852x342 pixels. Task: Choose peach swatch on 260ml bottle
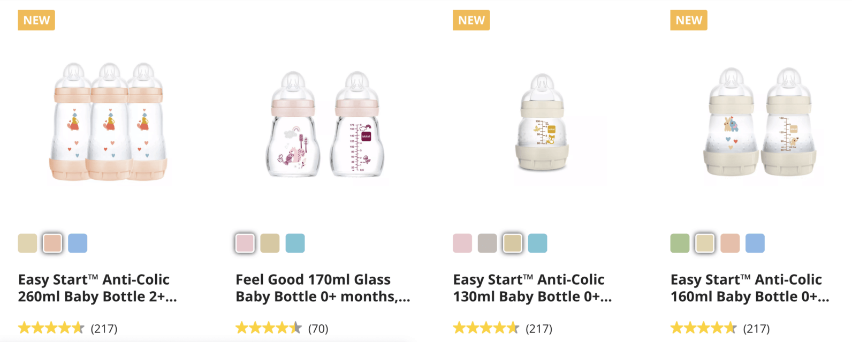pyautogui.click(x=52, y=244)
